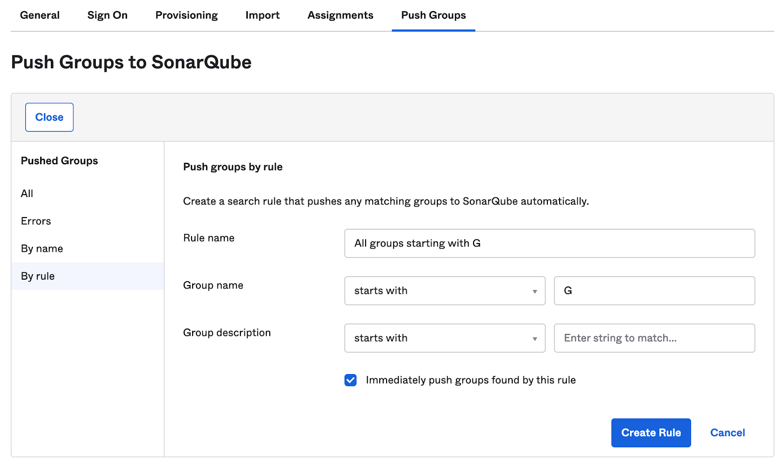Image resolution: width=782 pixels, height=463 pixels.
Task: Click the Cancel link
Action: pyautogui.click(x=727, y=432)
